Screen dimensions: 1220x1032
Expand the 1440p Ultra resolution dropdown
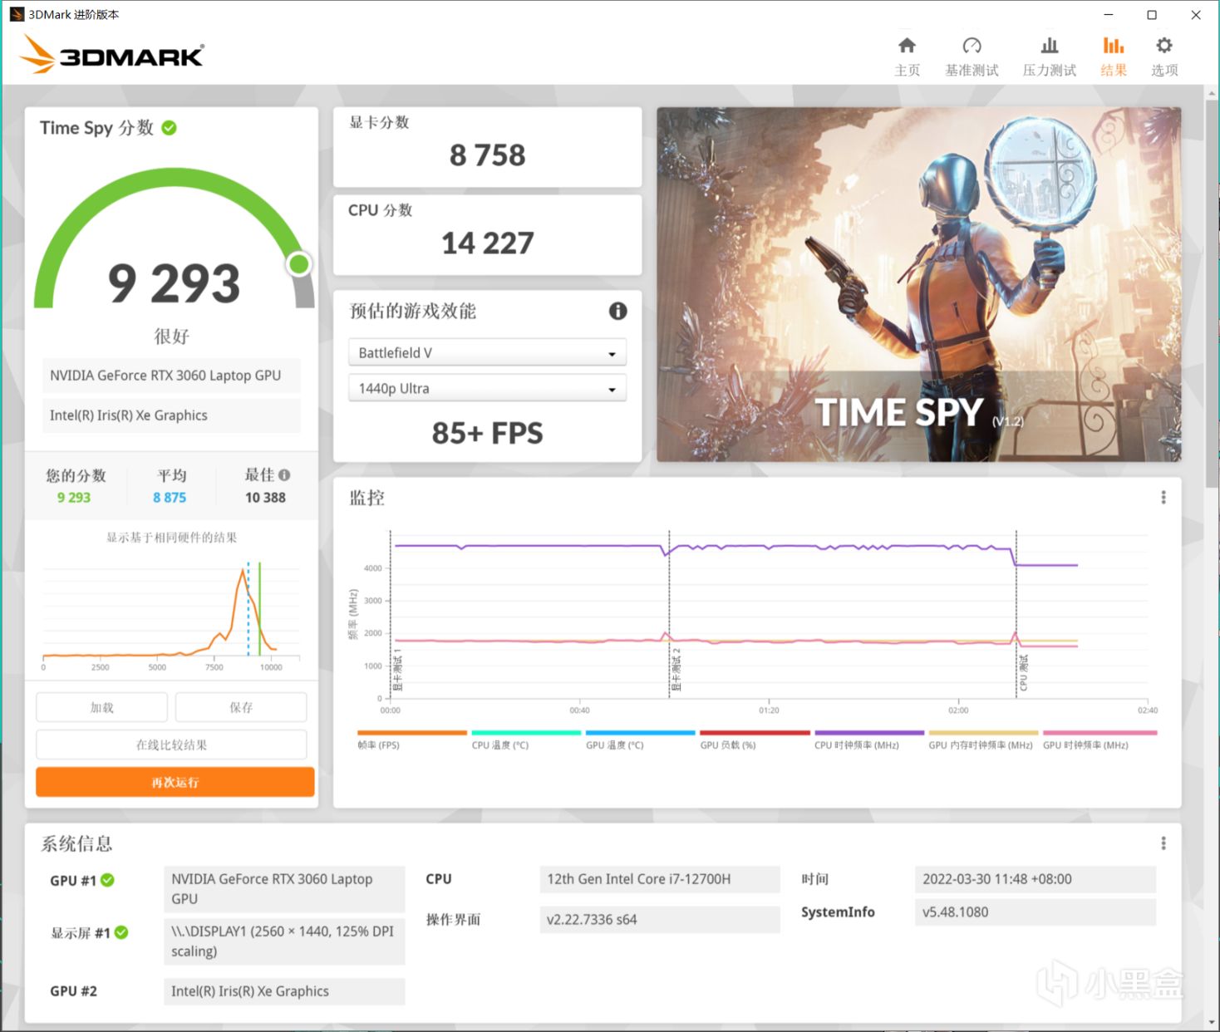coord(487,388)
